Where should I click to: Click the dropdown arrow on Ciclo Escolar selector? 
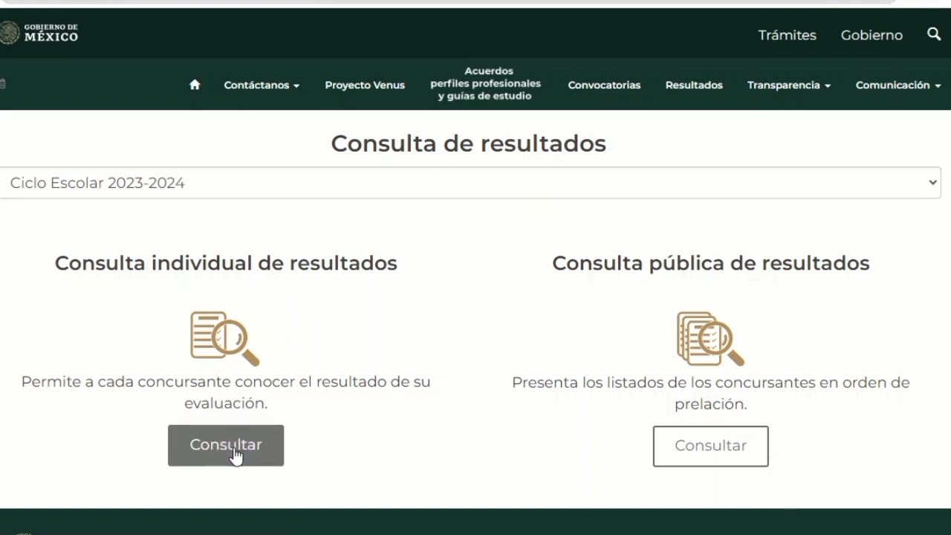tap(932, 182)
